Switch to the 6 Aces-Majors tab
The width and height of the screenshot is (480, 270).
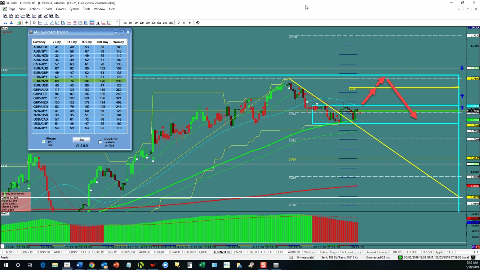coord(329,252)
